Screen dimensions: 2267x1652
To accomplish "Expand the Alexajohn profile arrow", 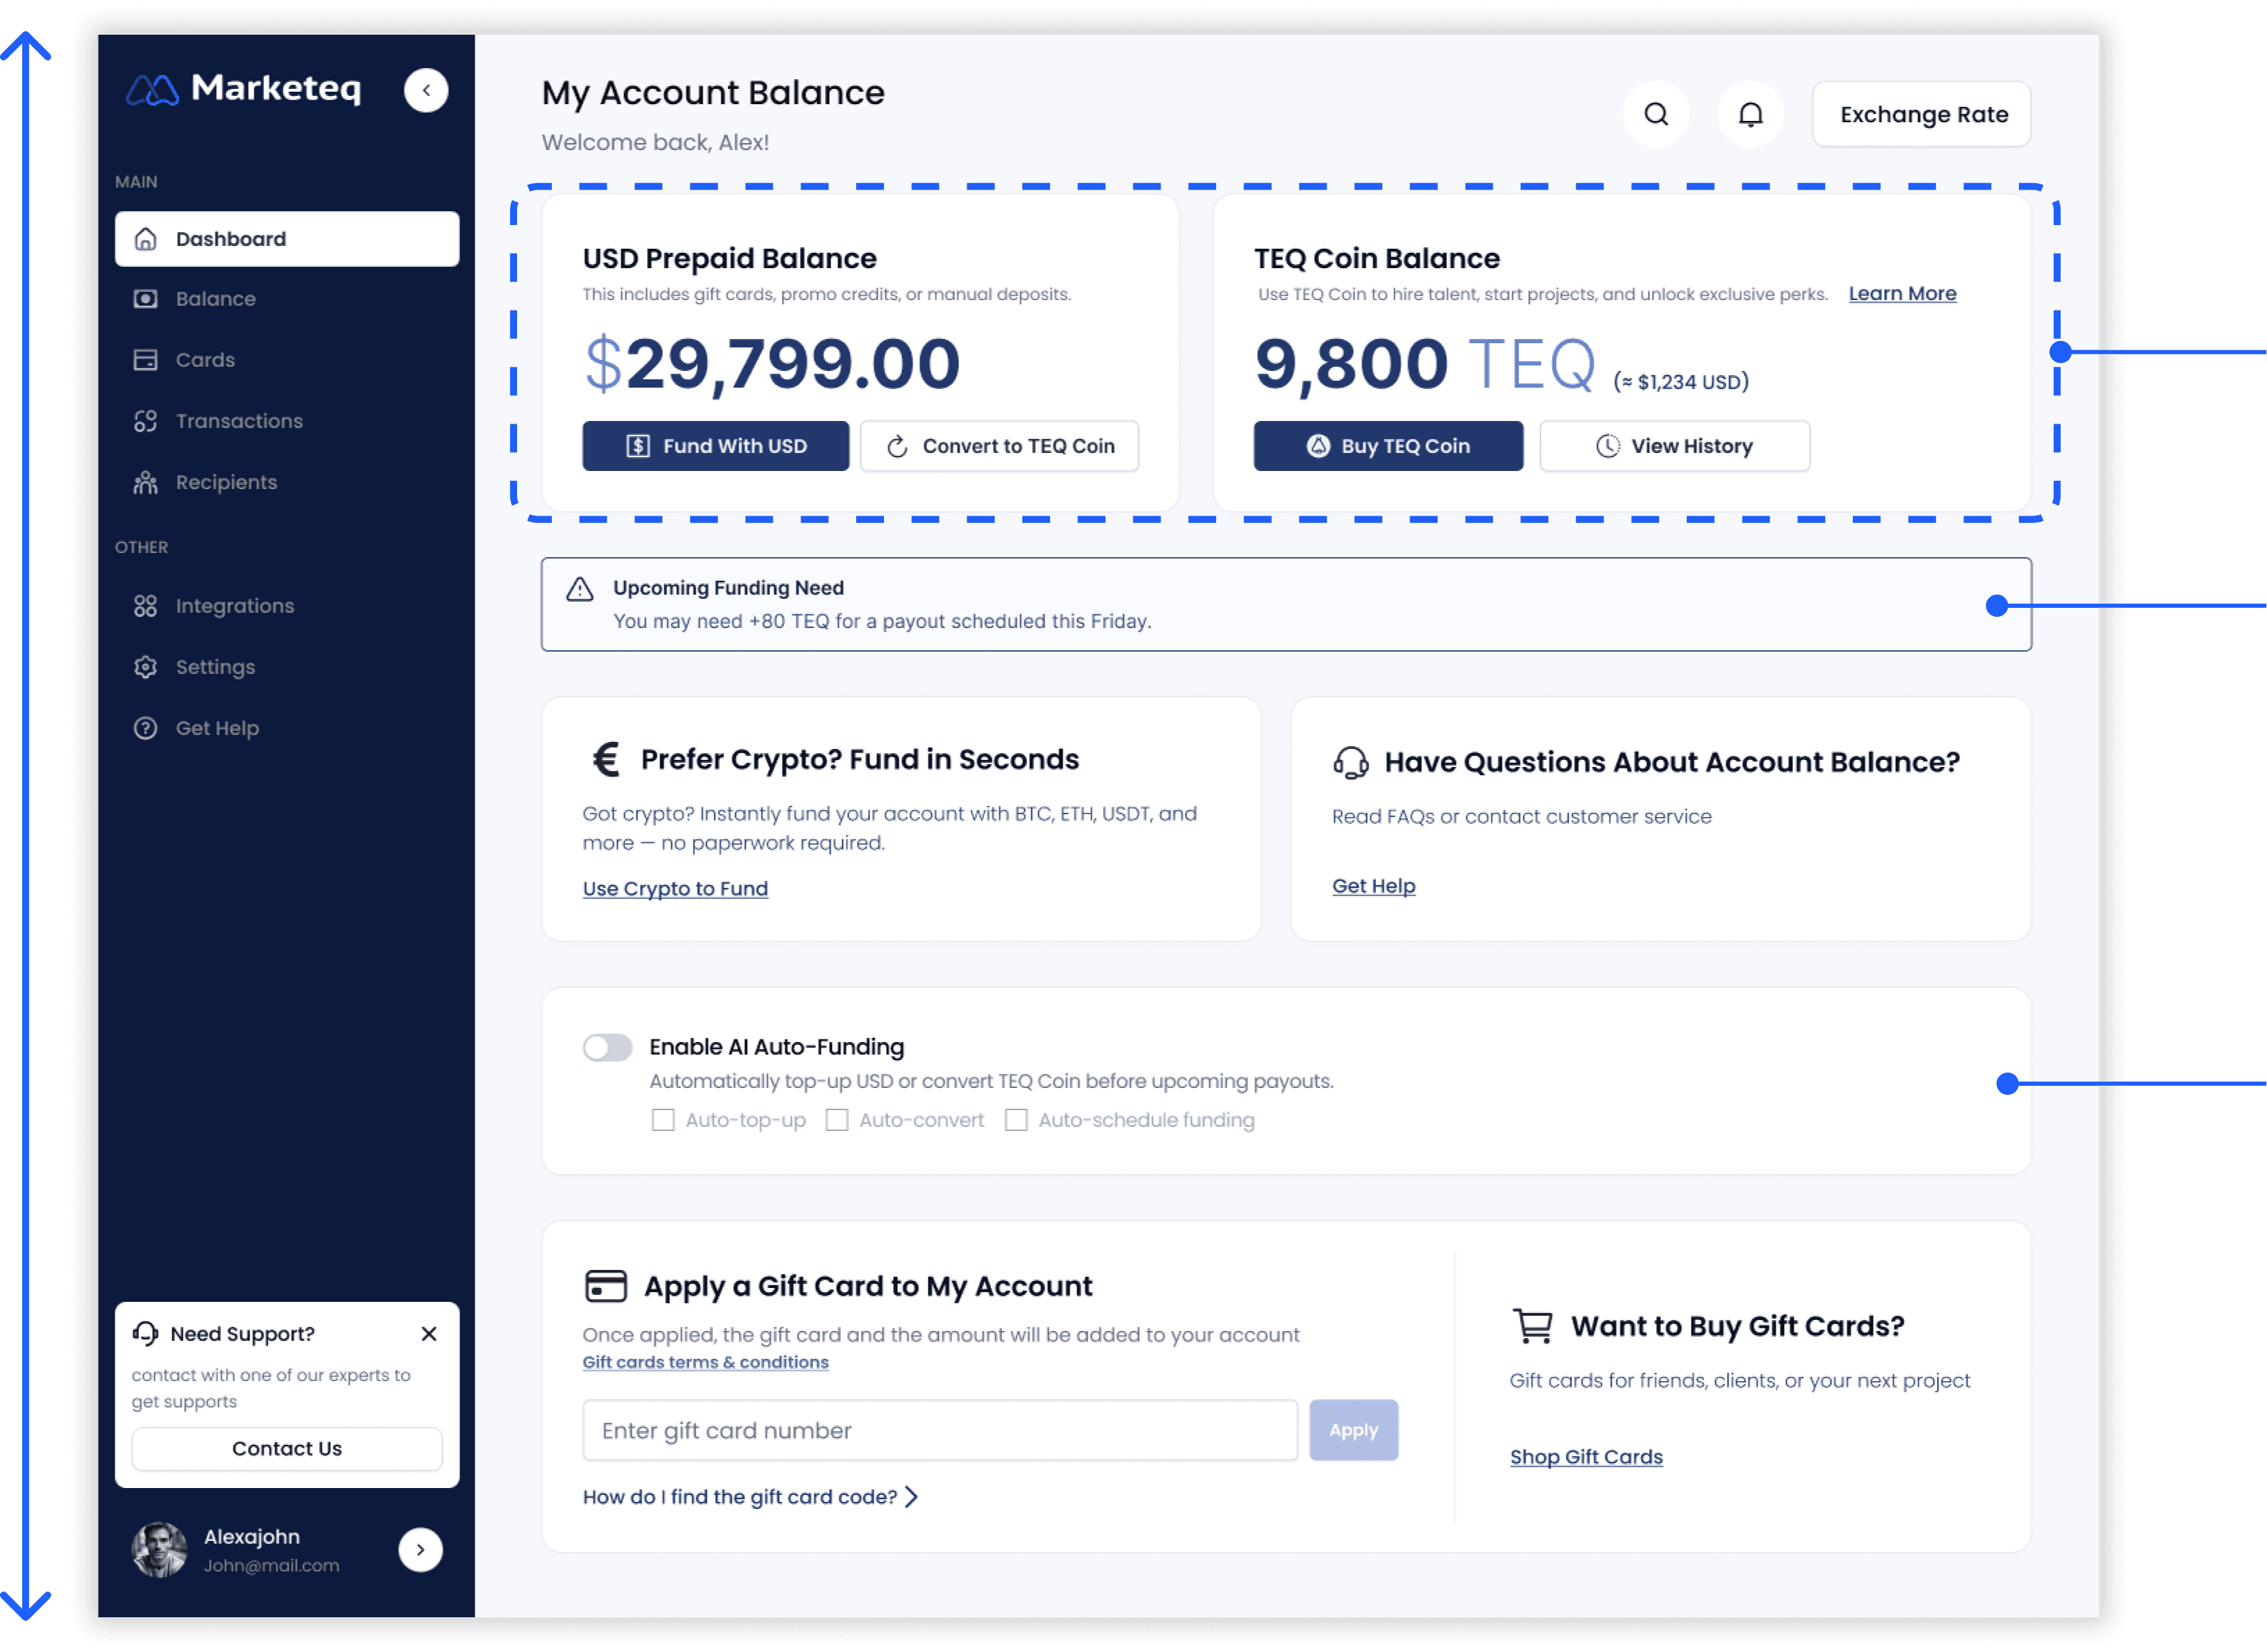I will (420, 1550).
